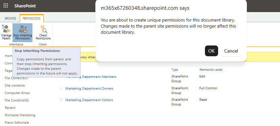Switch to the BROWSE ribbon tab
Viewport: 280px width, 126px height.
[x=10, y=19]
